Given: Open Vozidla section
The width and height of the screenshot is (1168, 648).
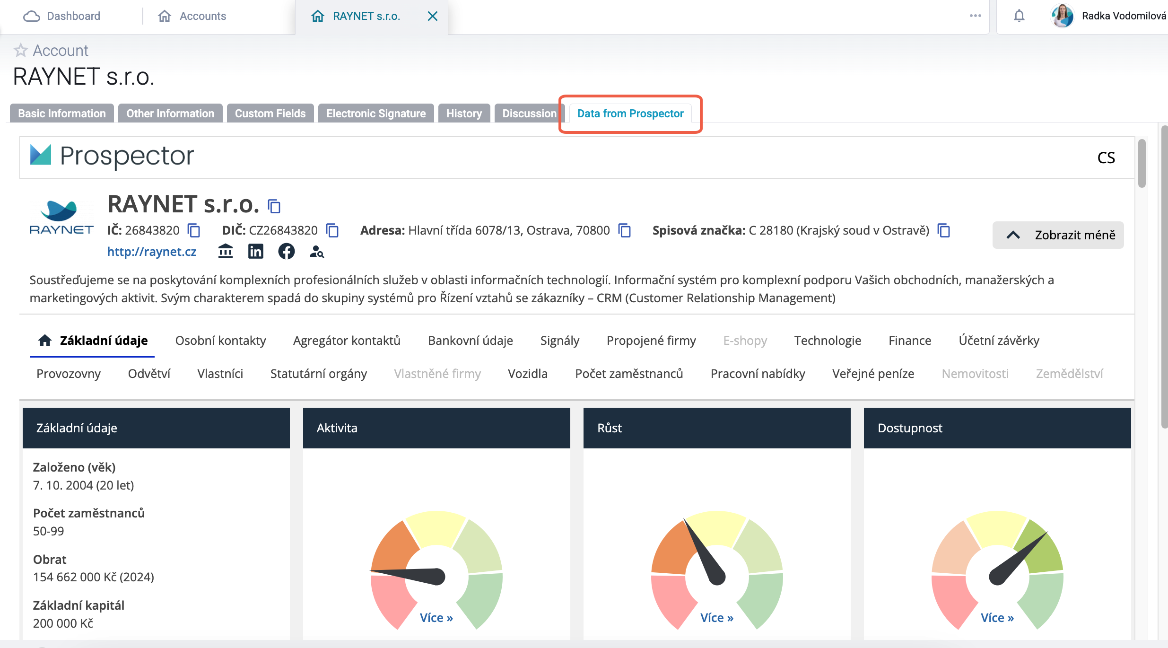Looking at the screenshot, I should 528,374.
